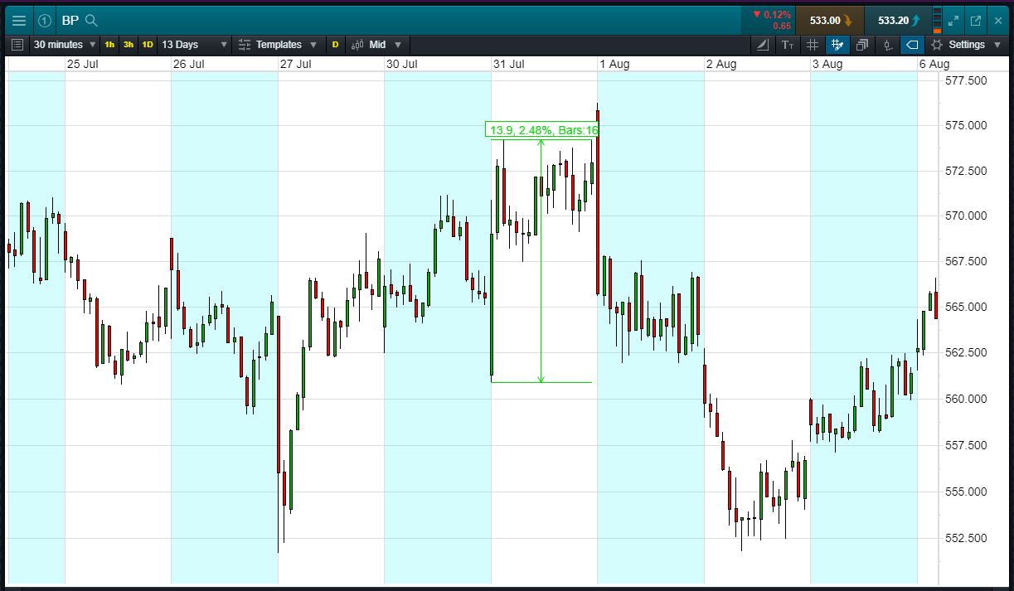Expand the 13 Days range dropdown
This screenshot has height=591, width=1014.
point(195,45)
